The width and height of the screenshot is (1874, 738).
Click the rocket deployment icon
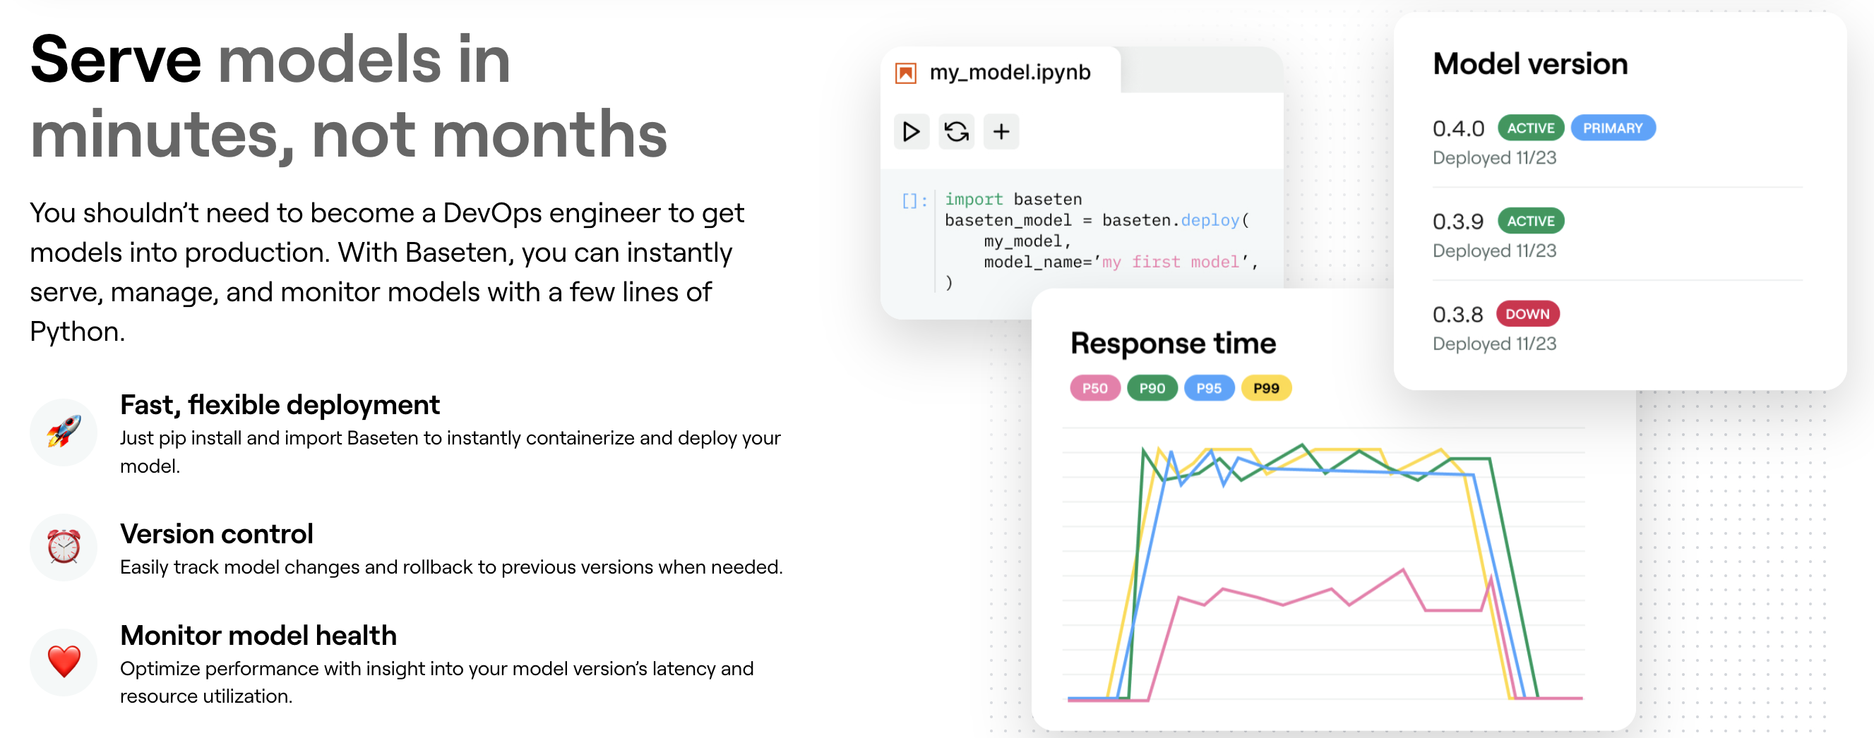(64, 432)
